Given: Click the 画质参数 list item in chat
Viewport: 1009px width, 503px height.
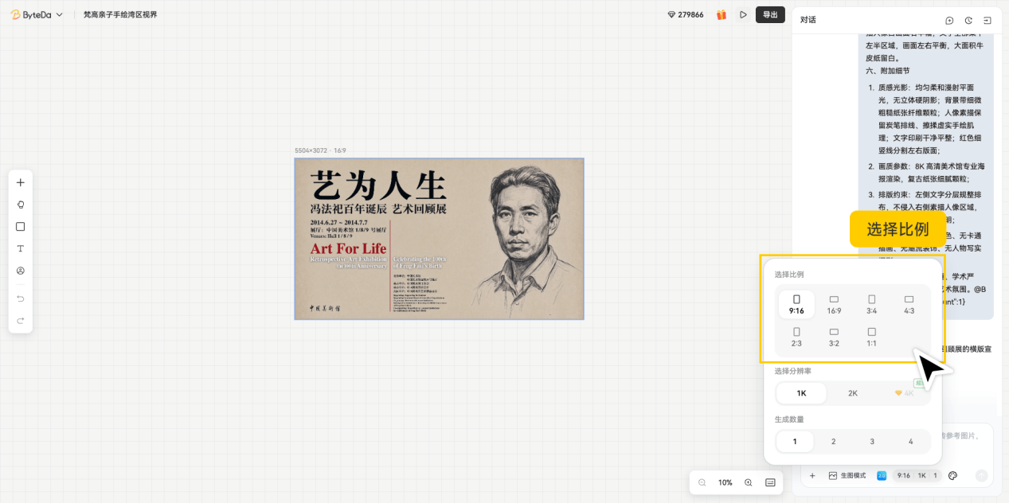Looking at the screenshot, I should pyautogui.click(x=926, y=173).
